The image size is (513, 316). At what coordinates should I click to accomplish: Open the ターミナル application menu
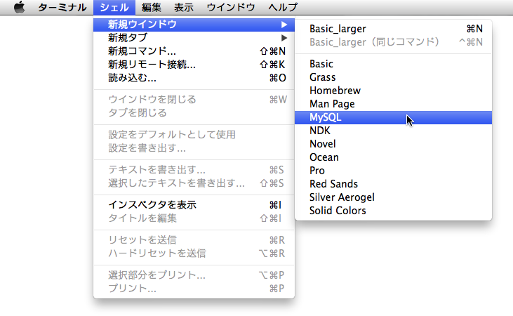coord(62,7)
